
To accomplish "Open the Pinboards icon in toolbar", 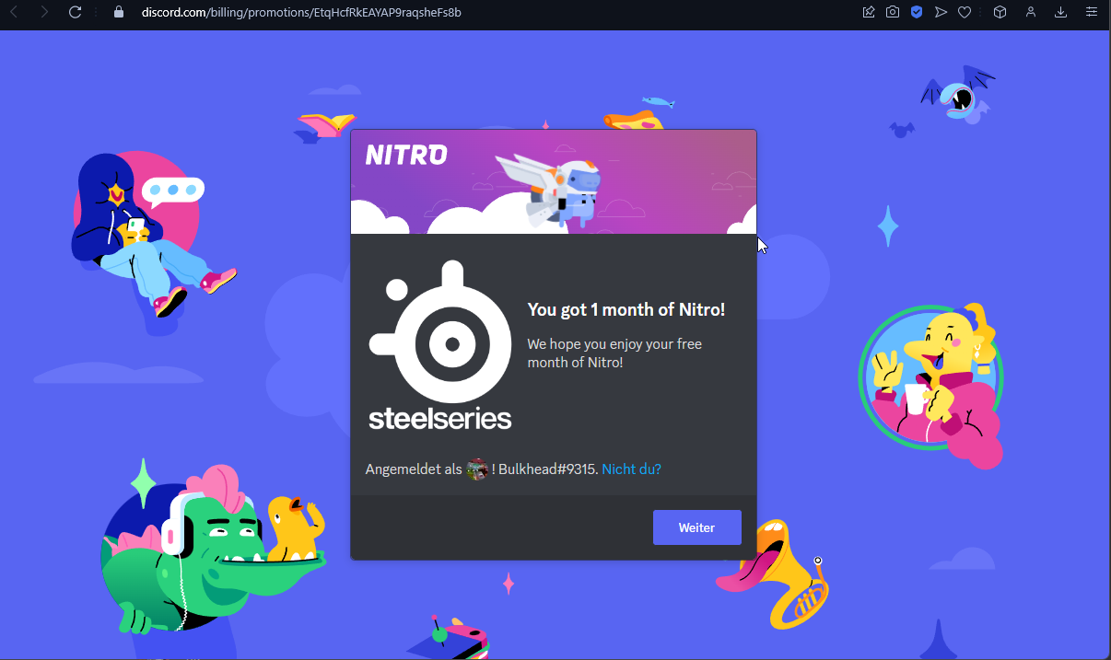I will (x=868, y=12).
